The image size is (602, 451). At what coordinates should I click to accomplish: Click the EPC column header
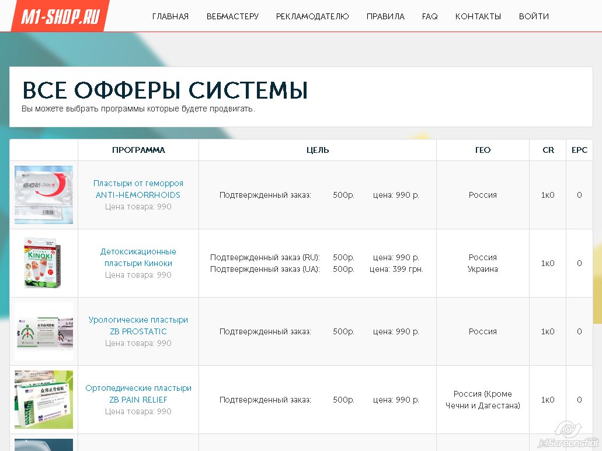579,150
